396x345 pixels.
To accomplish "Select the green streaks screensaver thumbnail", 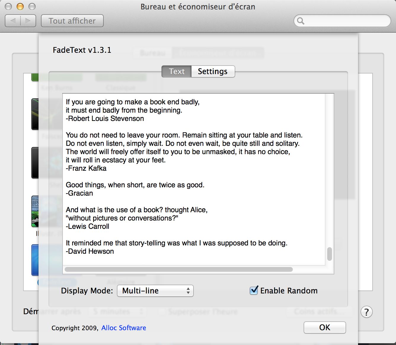I will tap(35, 114).
